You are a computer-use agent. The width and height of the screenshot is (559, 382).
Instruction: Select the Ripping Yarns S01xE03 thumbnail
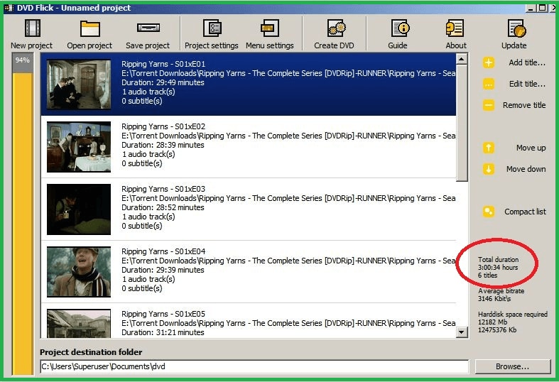coord(79,209)
